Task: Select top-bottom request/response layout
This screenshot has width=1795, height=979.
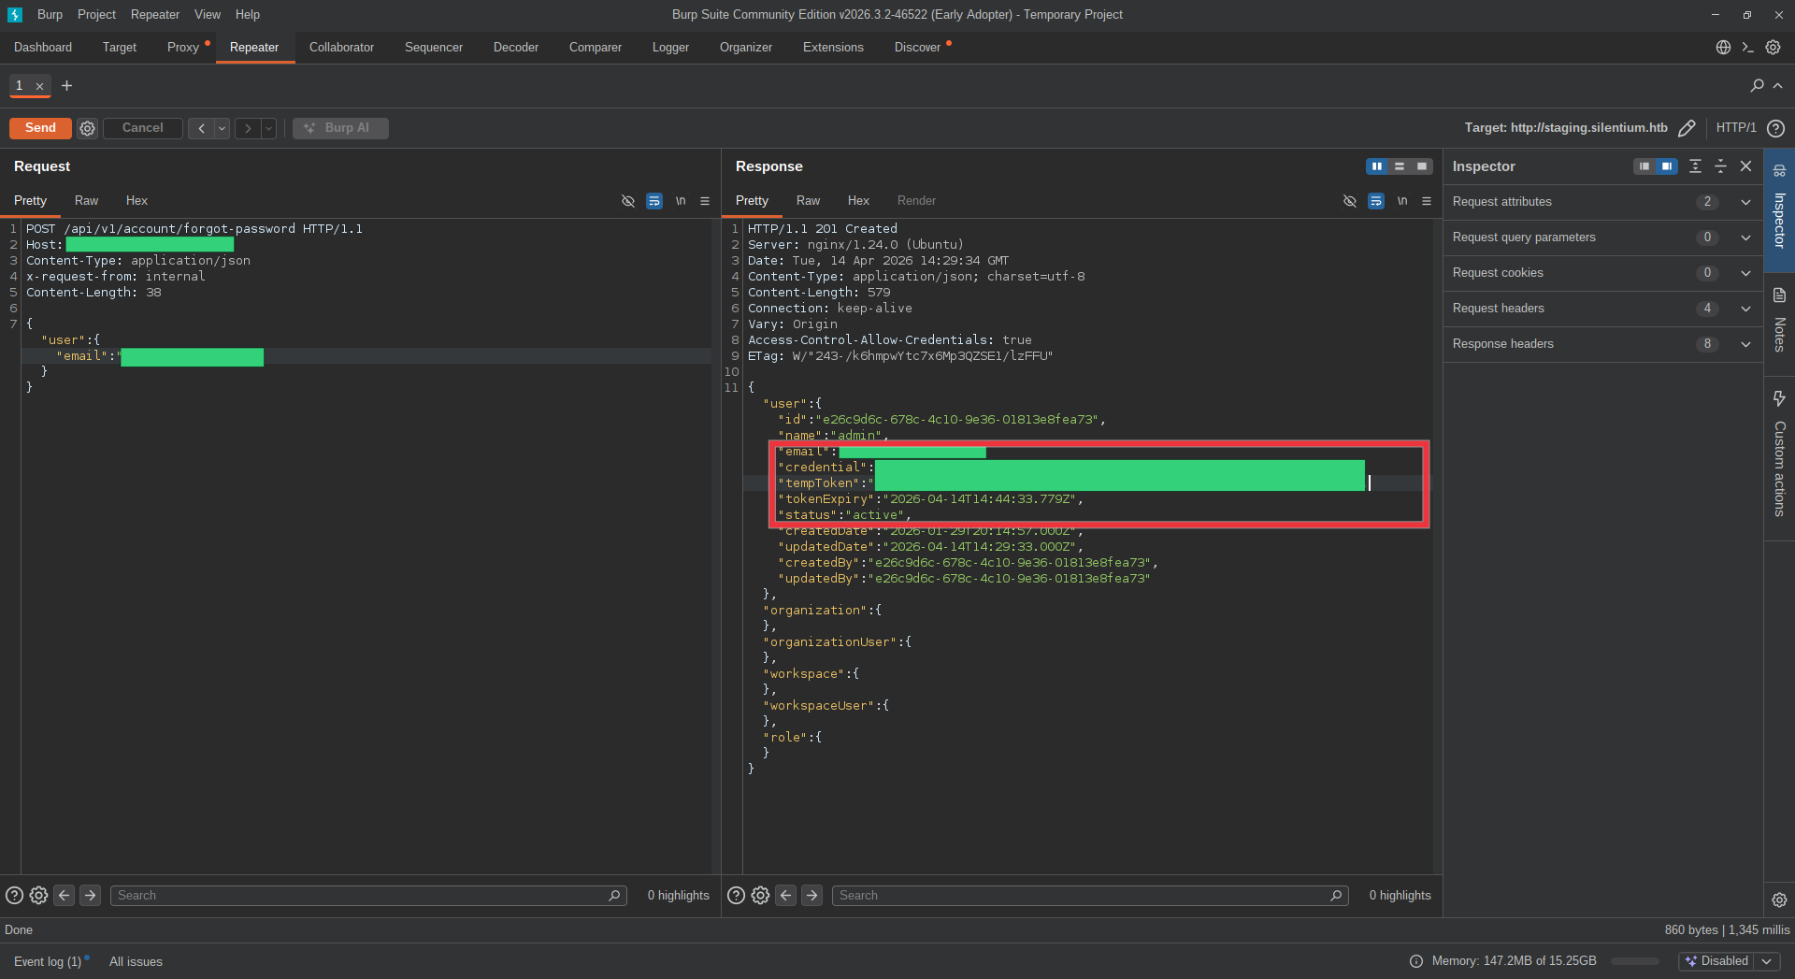Action: 1400,166
